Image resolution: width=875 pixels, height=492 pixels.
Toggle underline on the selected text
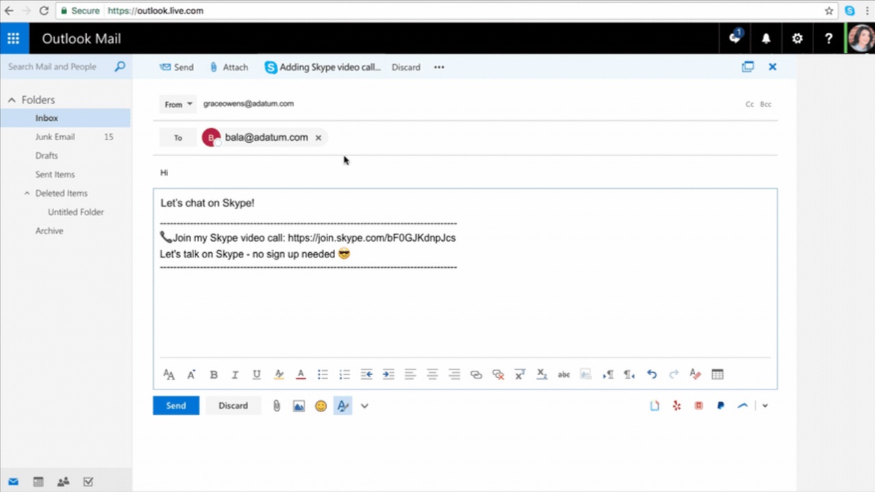pos(256,374)
